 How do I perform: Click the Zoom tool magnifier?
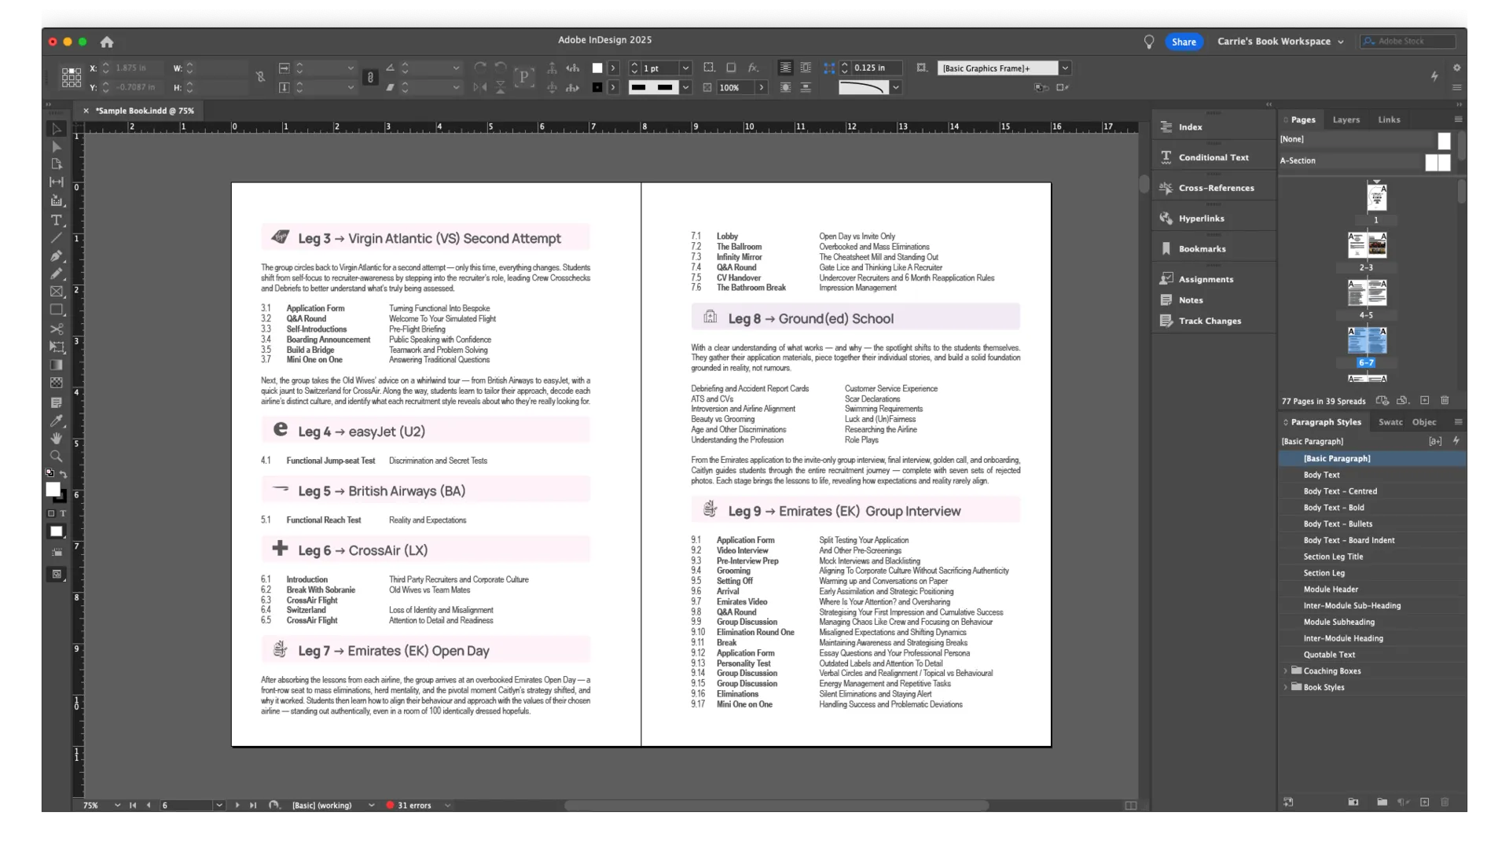tap(56, 456)
